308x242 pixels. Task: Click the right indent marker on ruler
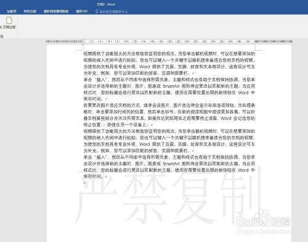(255, 42)
